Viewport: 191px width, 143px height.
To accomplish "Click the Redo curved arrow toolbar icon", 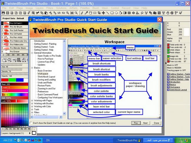I will (x=63, y=13).
